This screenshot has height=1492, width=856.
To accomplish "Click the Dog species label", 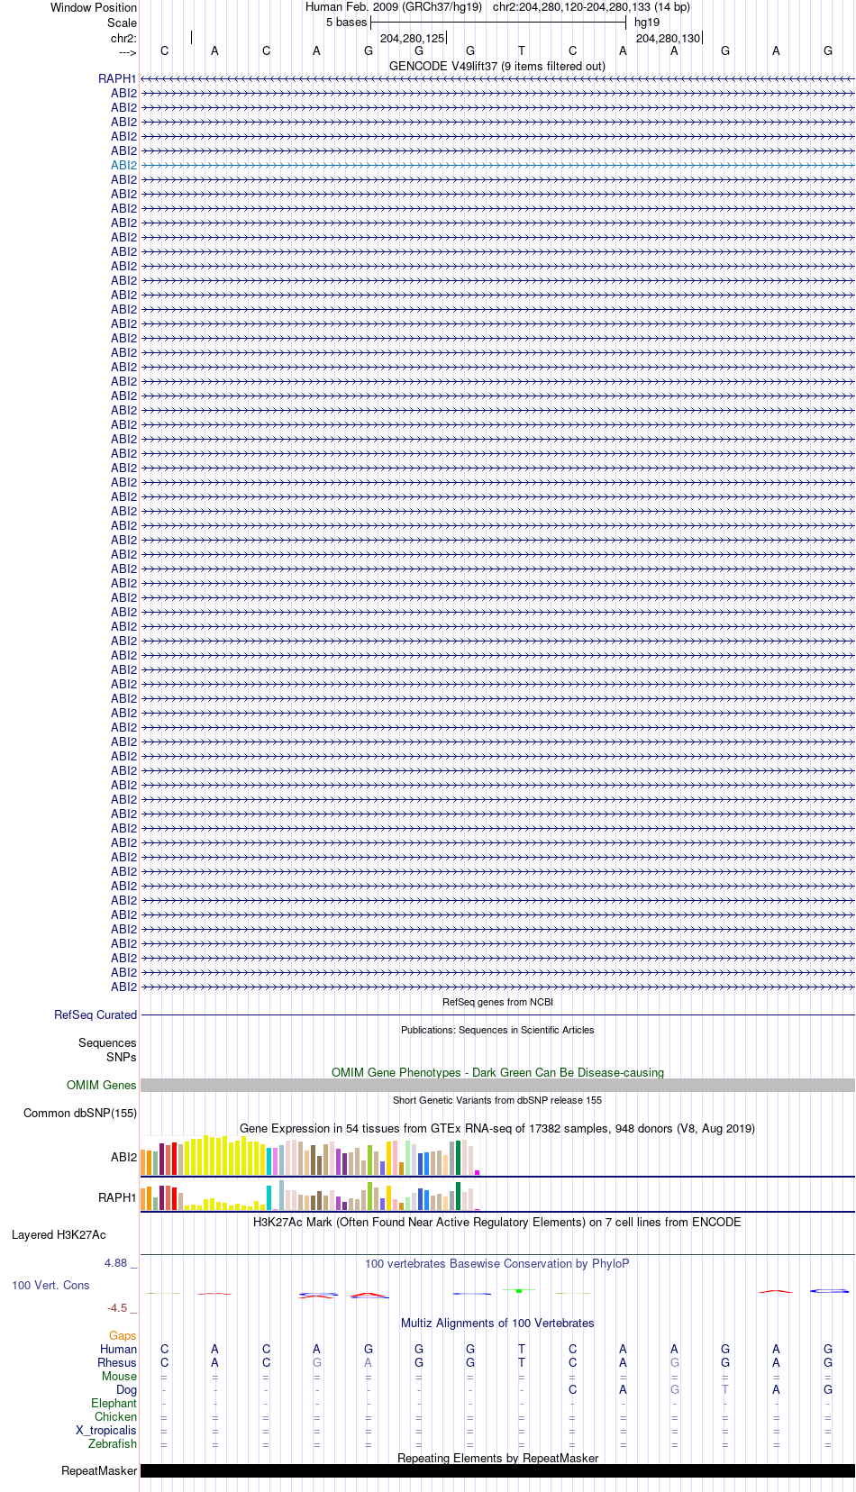I will click(x=126, y=1389).
